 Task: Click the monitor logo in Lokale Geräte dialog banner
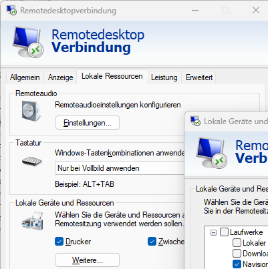pos(211,153)
